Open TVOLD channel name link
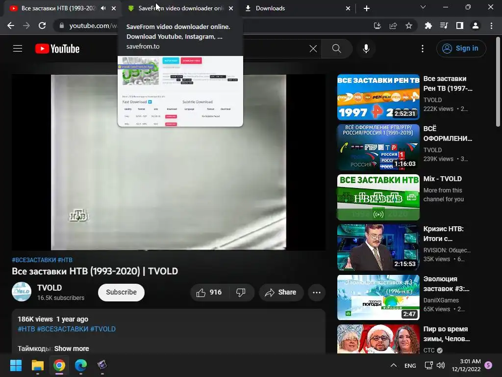502x377 pixels. point(50,288)
